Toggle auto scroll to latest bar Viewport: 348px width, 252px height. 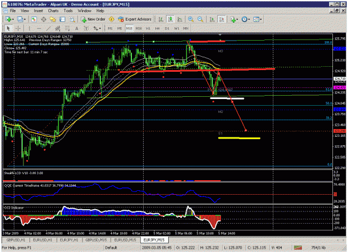pos(212,19)
